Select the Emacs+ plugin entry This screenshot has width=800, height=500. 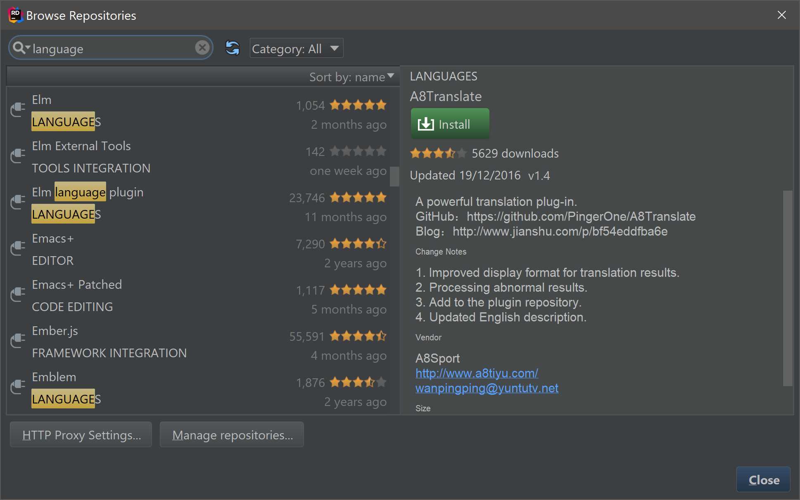(53, 238)
